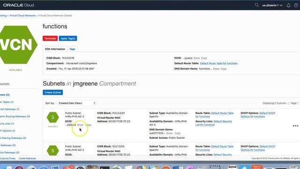Open Cookie Preferences footer link

coord(27,158)
